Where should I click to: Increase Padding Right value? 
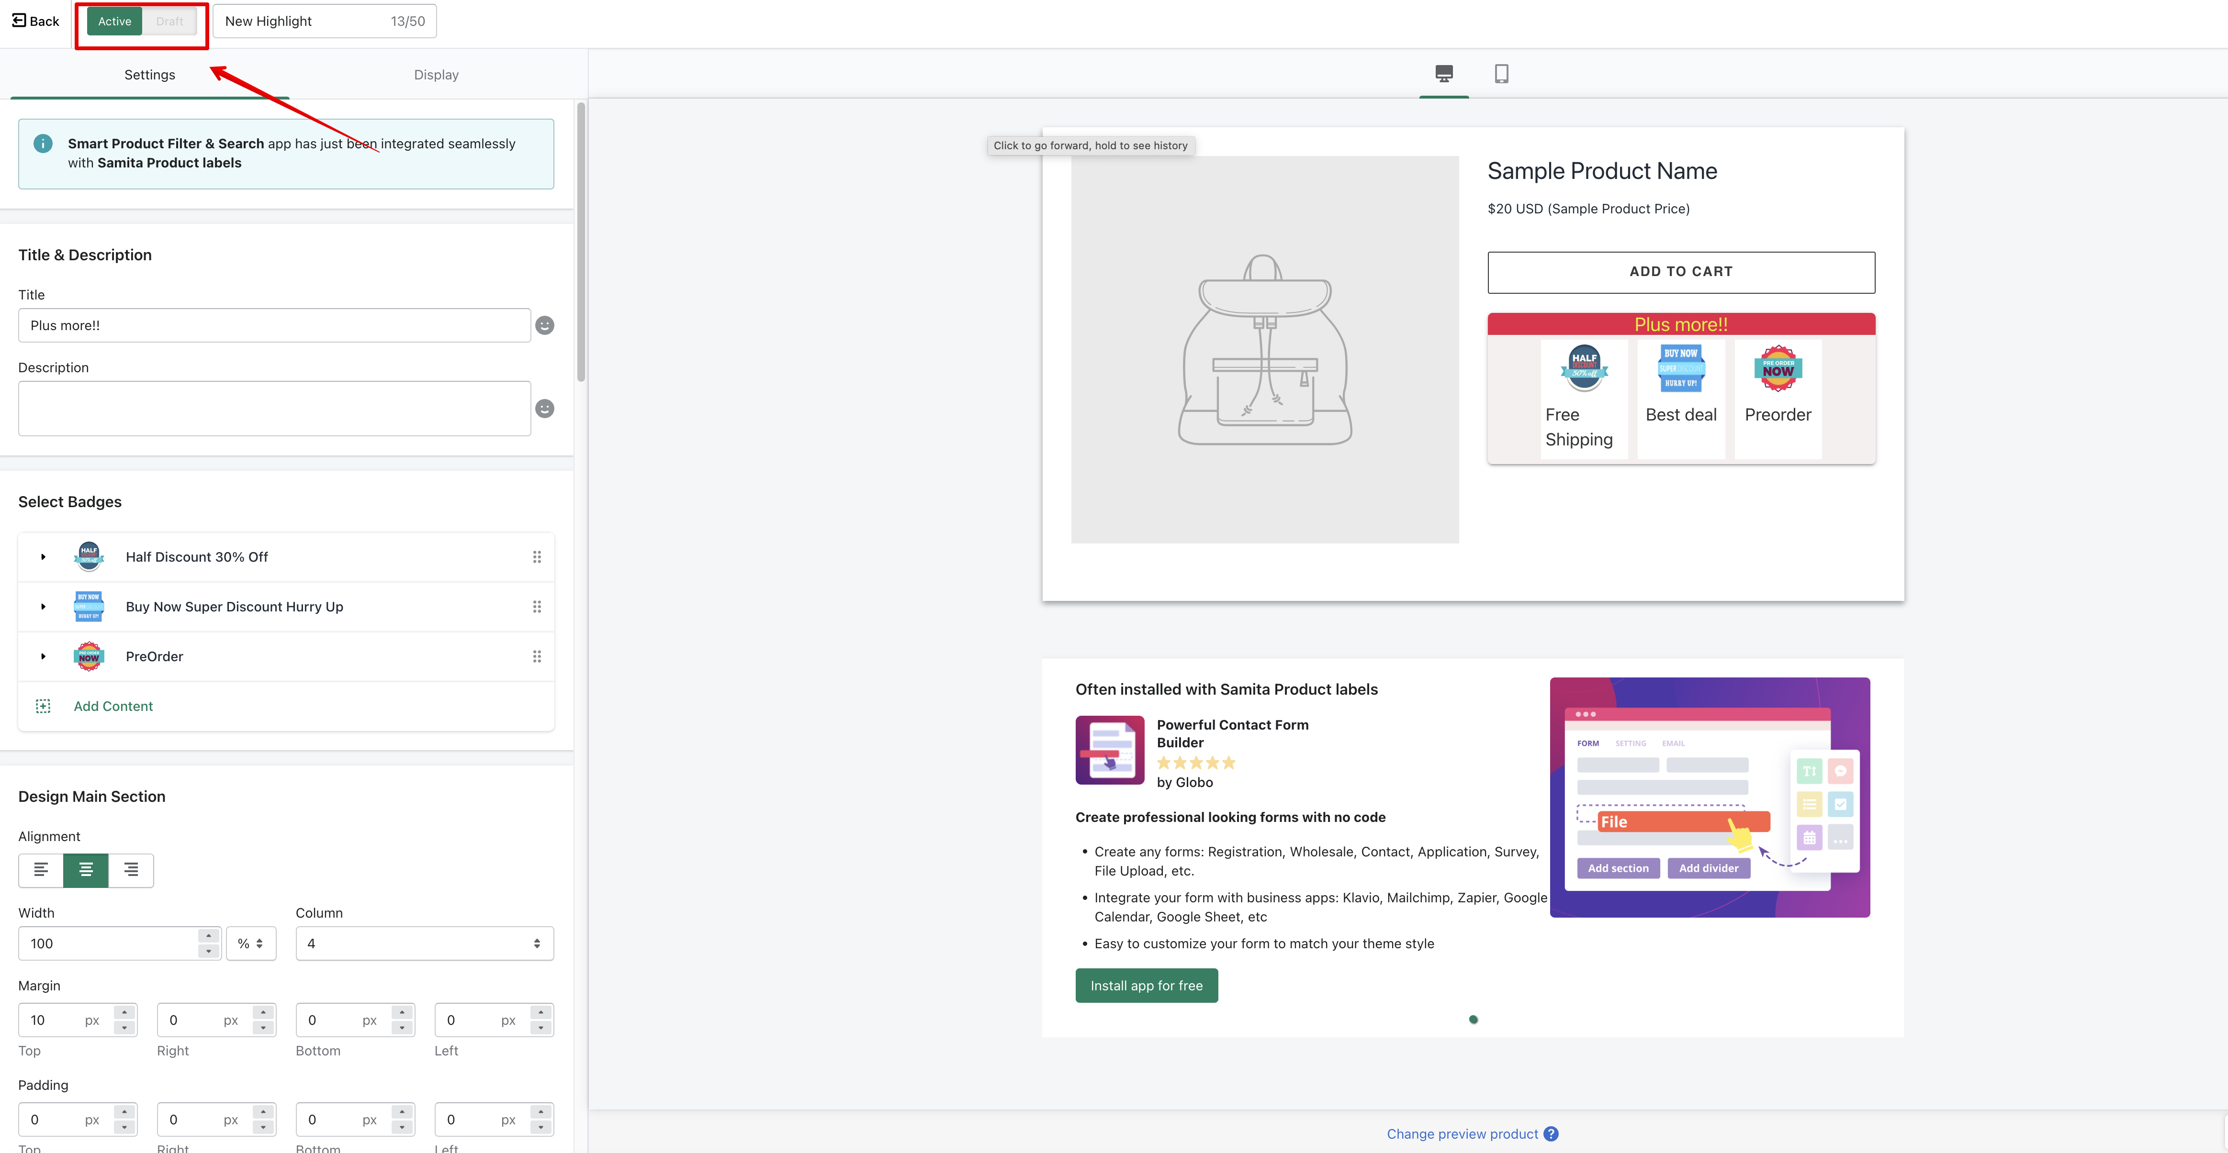[x=264, y=1111]
